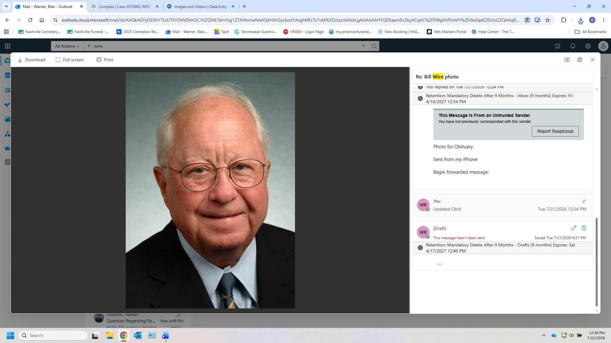Open the All folders search scope dropdown
Viewport: 611px width, 343px height.
click(67, 46)
